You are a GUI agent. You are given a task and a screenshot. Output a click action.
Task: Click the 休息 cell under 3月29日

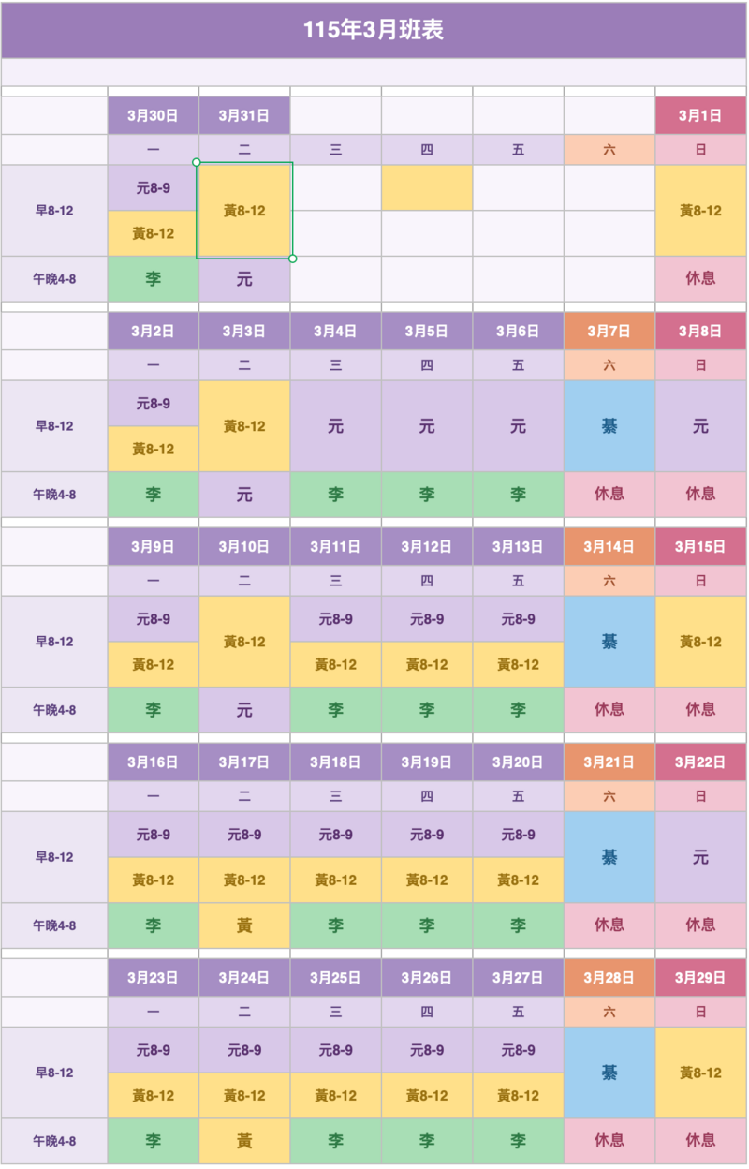click(x=700, y=1141)
